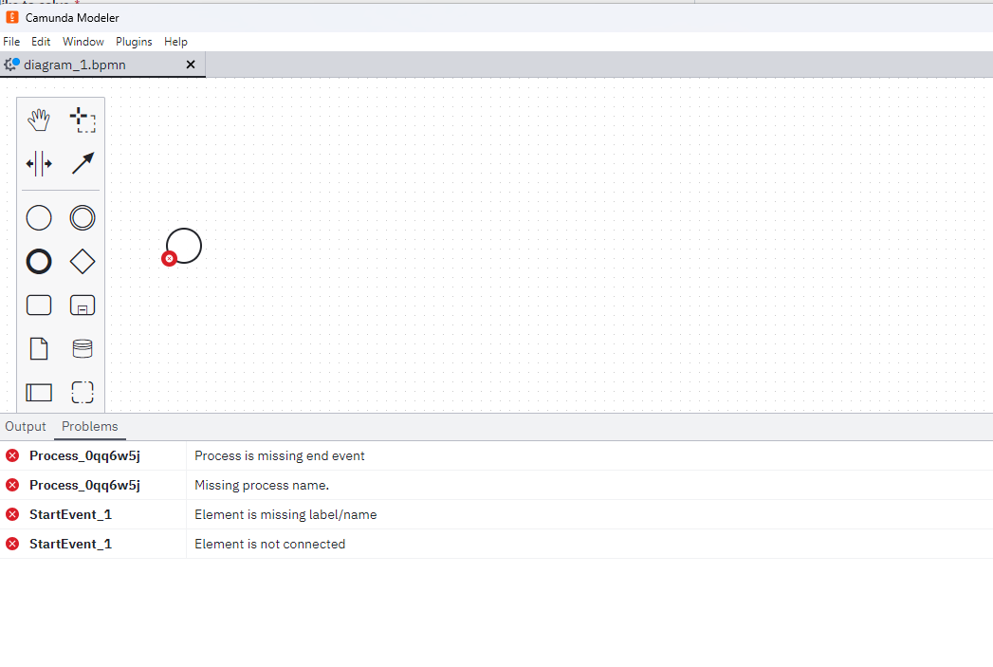The height and width of the screenshot is (667, 993).
Task: Activate the Global Connect tool
Action: 83,163
